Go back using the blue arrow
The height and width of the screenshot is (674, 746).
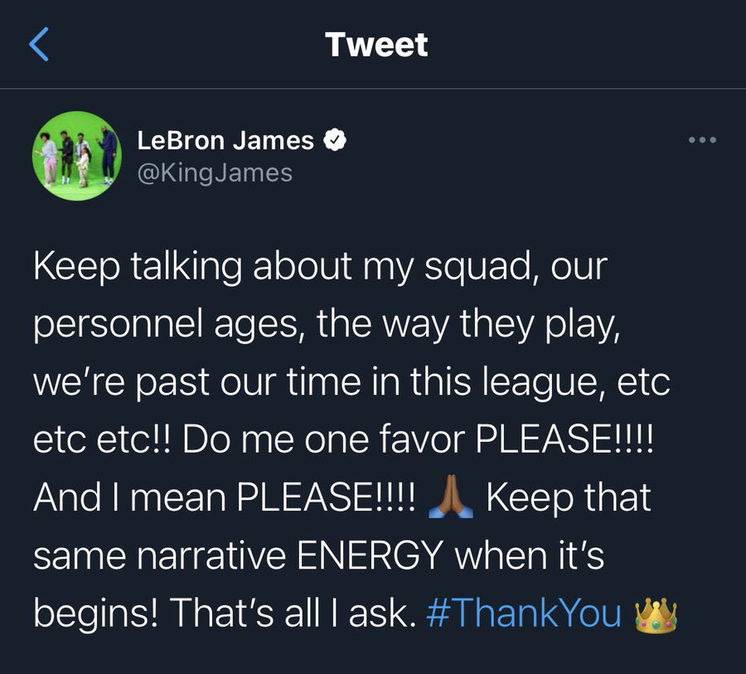pos(40,44)
